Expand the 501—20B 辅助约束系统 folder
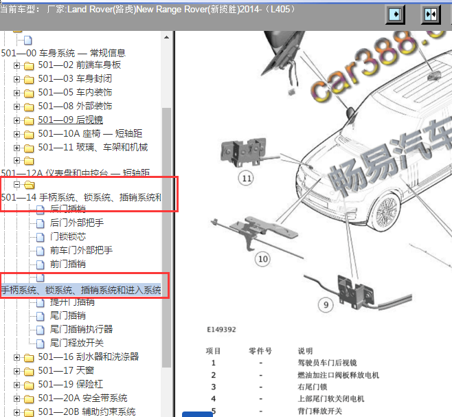 coord(16,412)
